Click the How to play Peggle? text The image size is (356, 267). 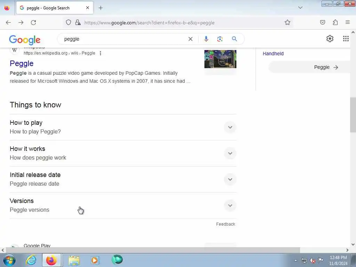tap(35, 132)
